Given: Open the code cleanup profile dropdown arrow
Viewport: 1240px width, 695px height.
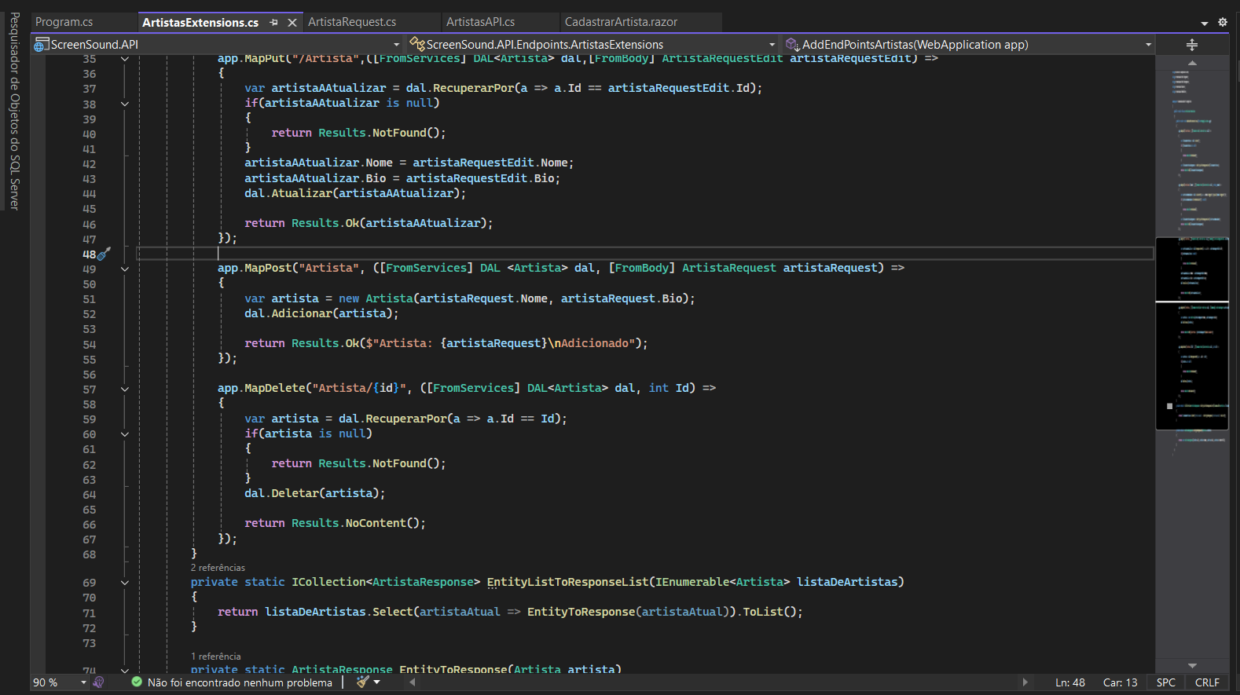Looking at the screenshot, I should (377, 682).
